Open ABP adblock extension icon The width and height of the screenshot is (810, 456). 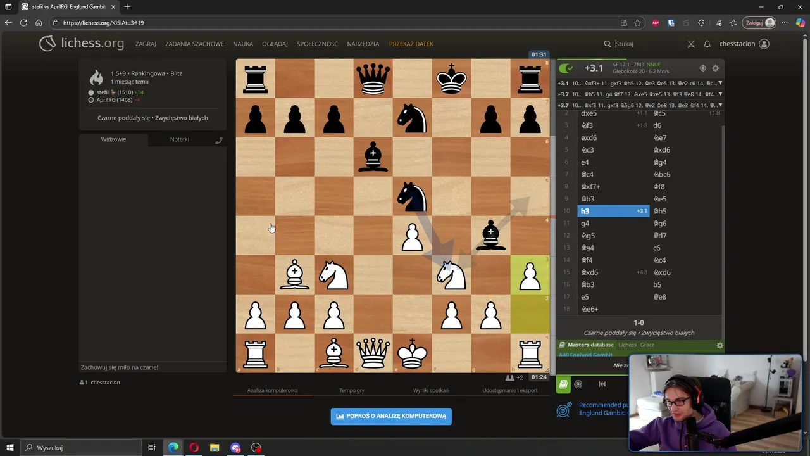pos(656,23)
